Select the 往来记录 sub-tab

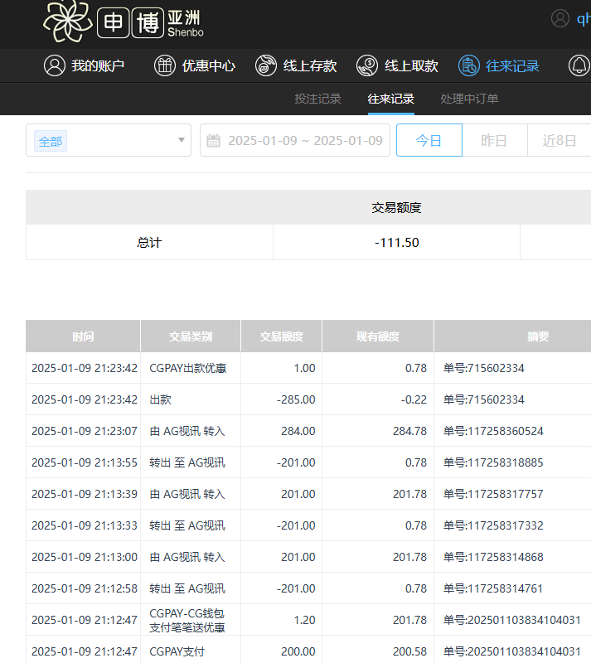[x=390, y=99]
